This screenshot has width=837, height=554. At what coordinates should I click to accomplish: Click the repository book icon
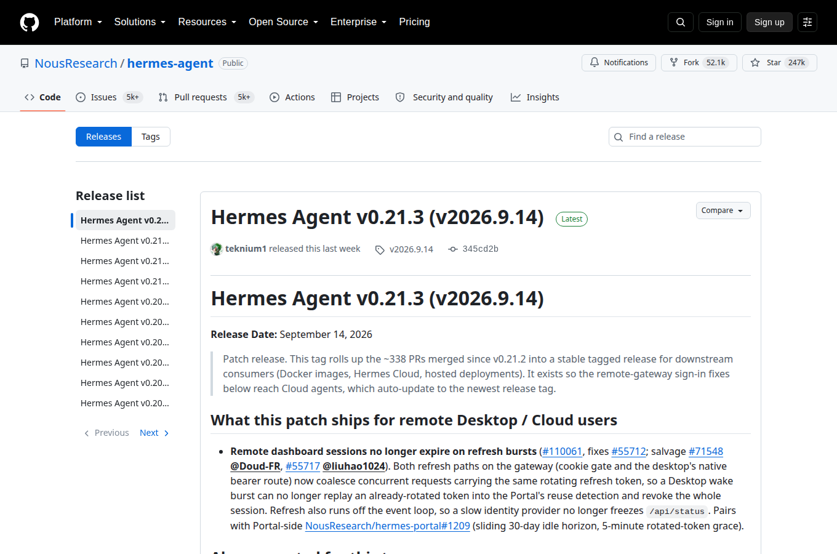coord(25,63)
